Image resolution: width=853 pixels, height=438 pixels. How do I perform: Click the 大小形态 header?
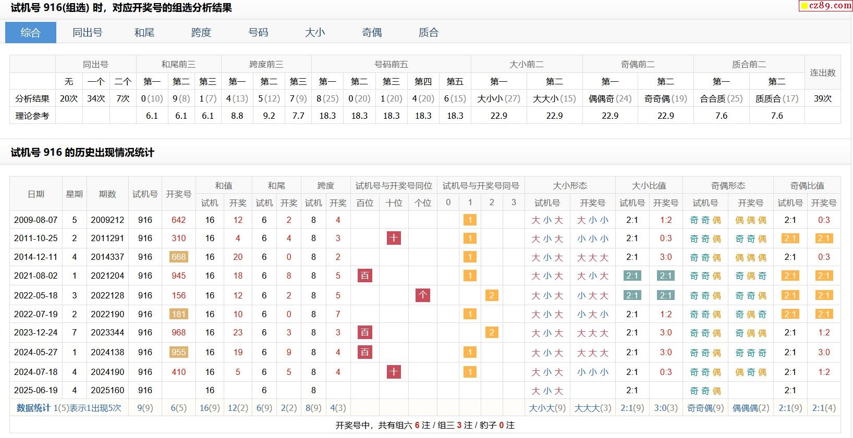click(x=570, y=185)
